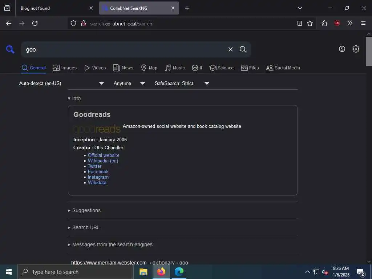Open Firefox application menu

(x=363, y=23)
